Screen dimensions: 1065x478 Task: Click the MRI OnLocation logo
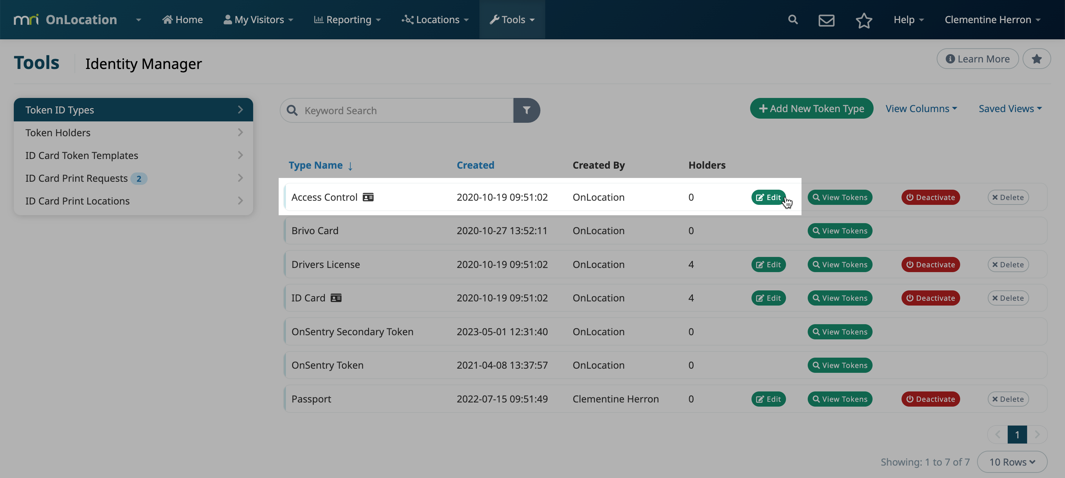65,19
